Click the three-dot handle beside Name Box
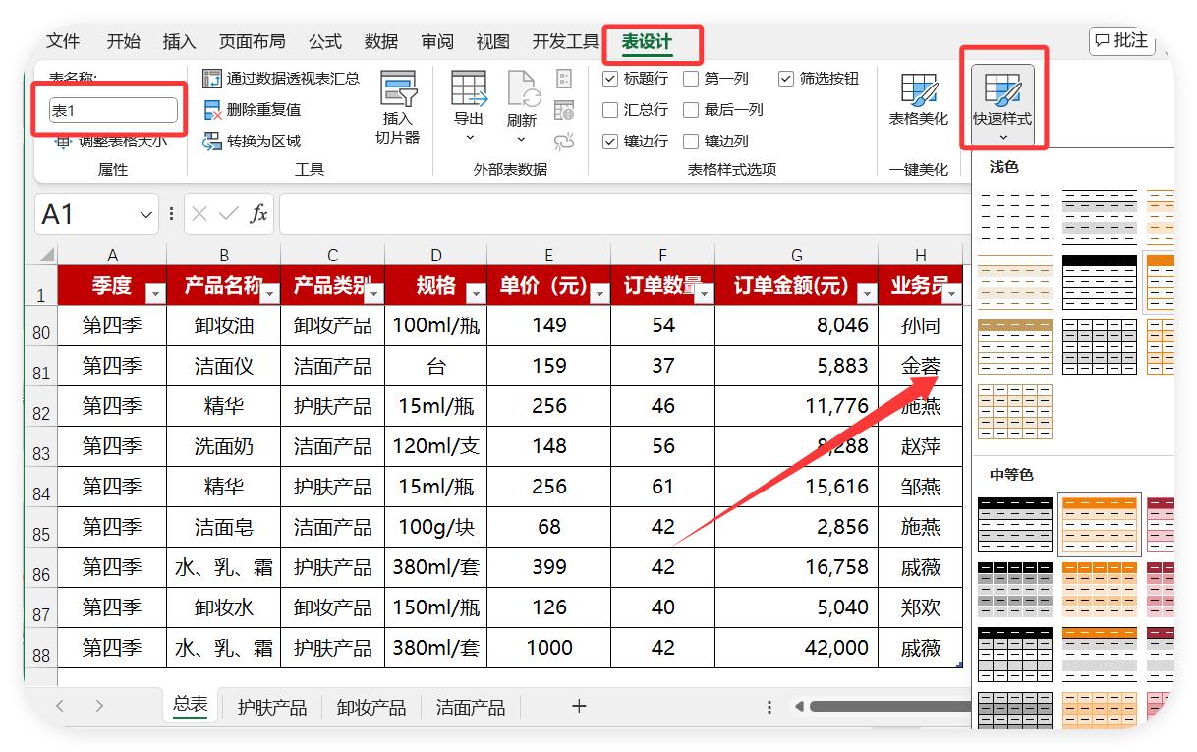The image size is (1197, 752). (172, 214)
